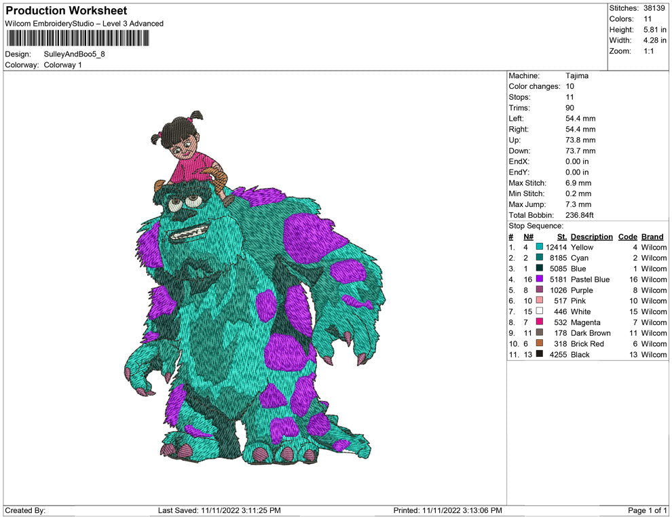This screenshot has height=517, width=672.
Task: Click the Yellow teal color swatch
Action: [540, 247]
